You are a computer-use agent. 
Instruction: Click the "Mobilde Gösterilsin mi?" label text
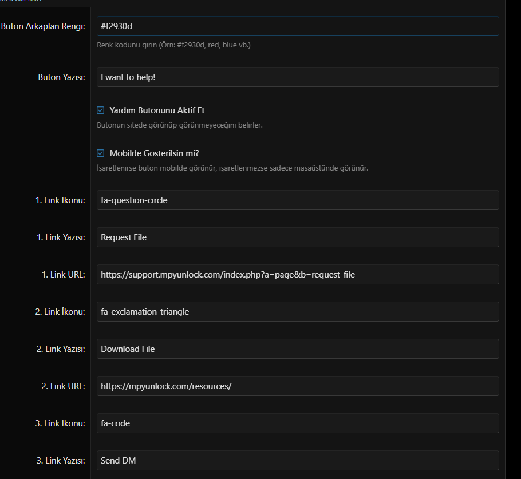point(154,153)
